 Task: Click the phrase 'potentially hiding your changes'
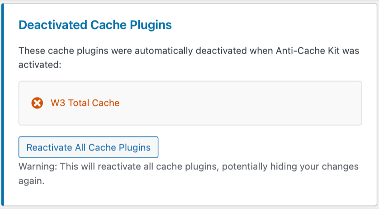coord(298,167)
